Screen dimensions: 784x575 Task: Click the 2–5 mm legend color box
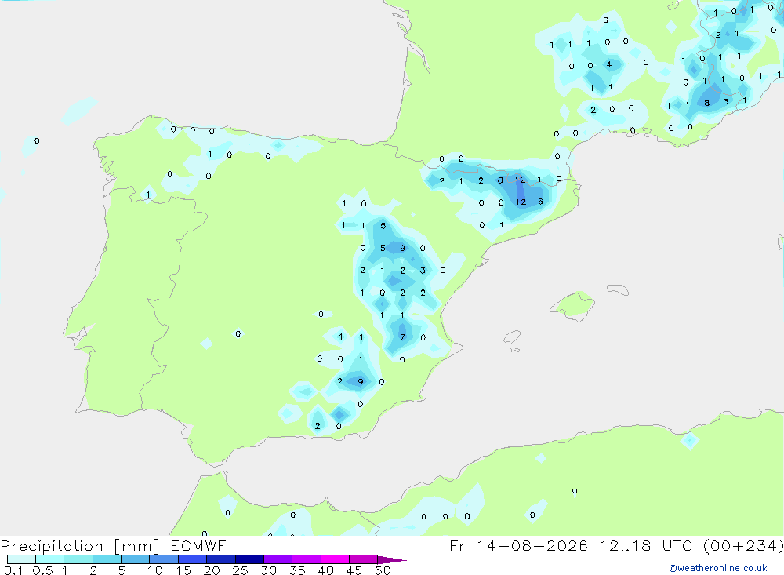[x=107, y=559]
